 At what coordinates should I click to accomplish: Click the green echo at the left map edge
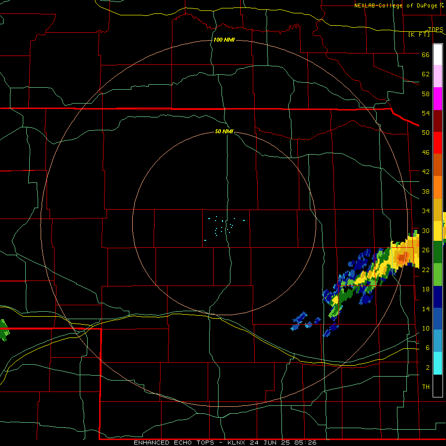[4, 331]
